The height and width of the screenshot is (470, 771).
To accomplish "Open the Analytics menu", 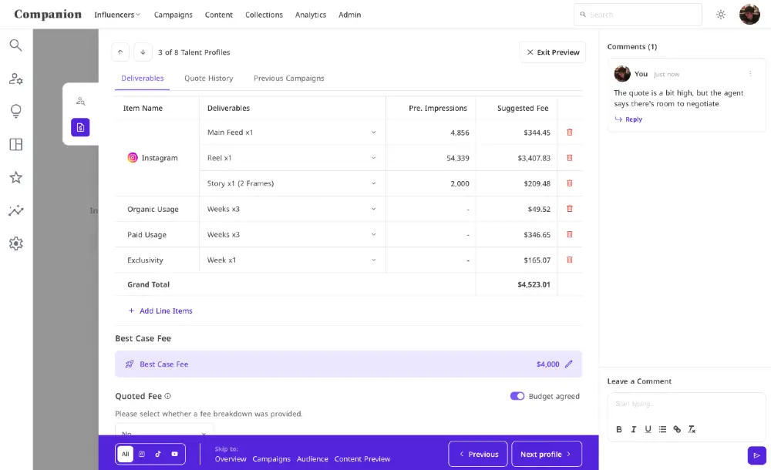I will pos(311,15).
